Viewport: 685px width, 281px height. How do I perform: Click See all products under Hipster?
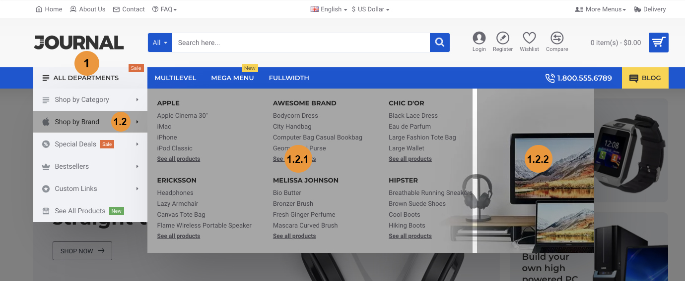point(410,236)
